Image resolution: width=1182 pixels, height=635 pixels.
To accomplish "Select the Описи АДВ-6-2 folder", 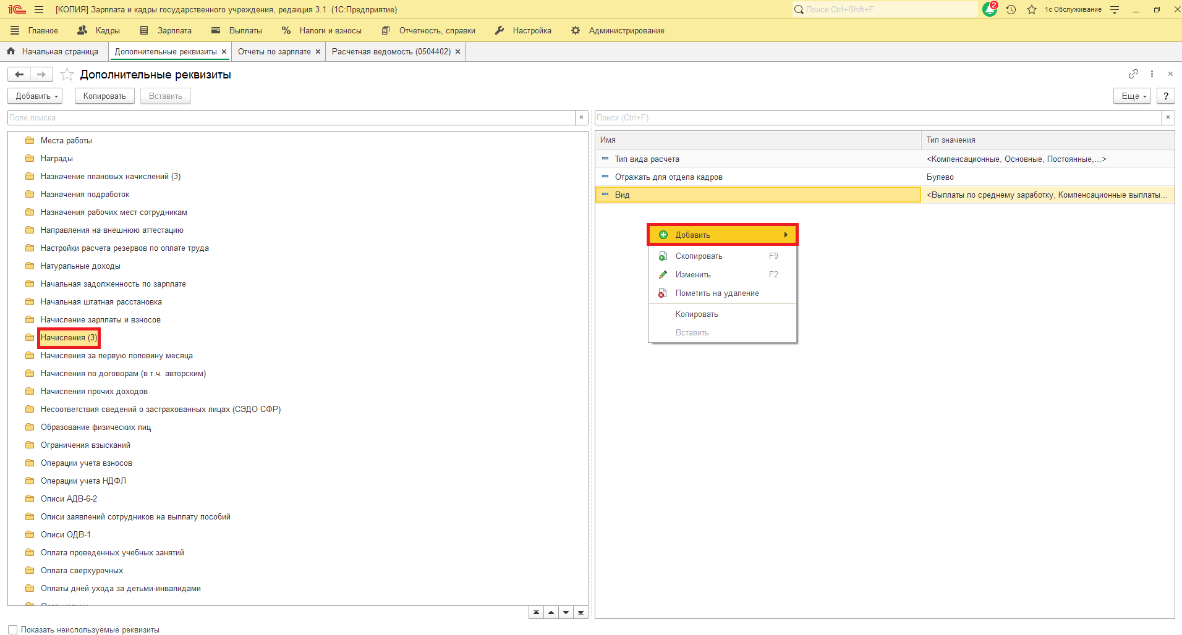I will [x=69, y=499].
